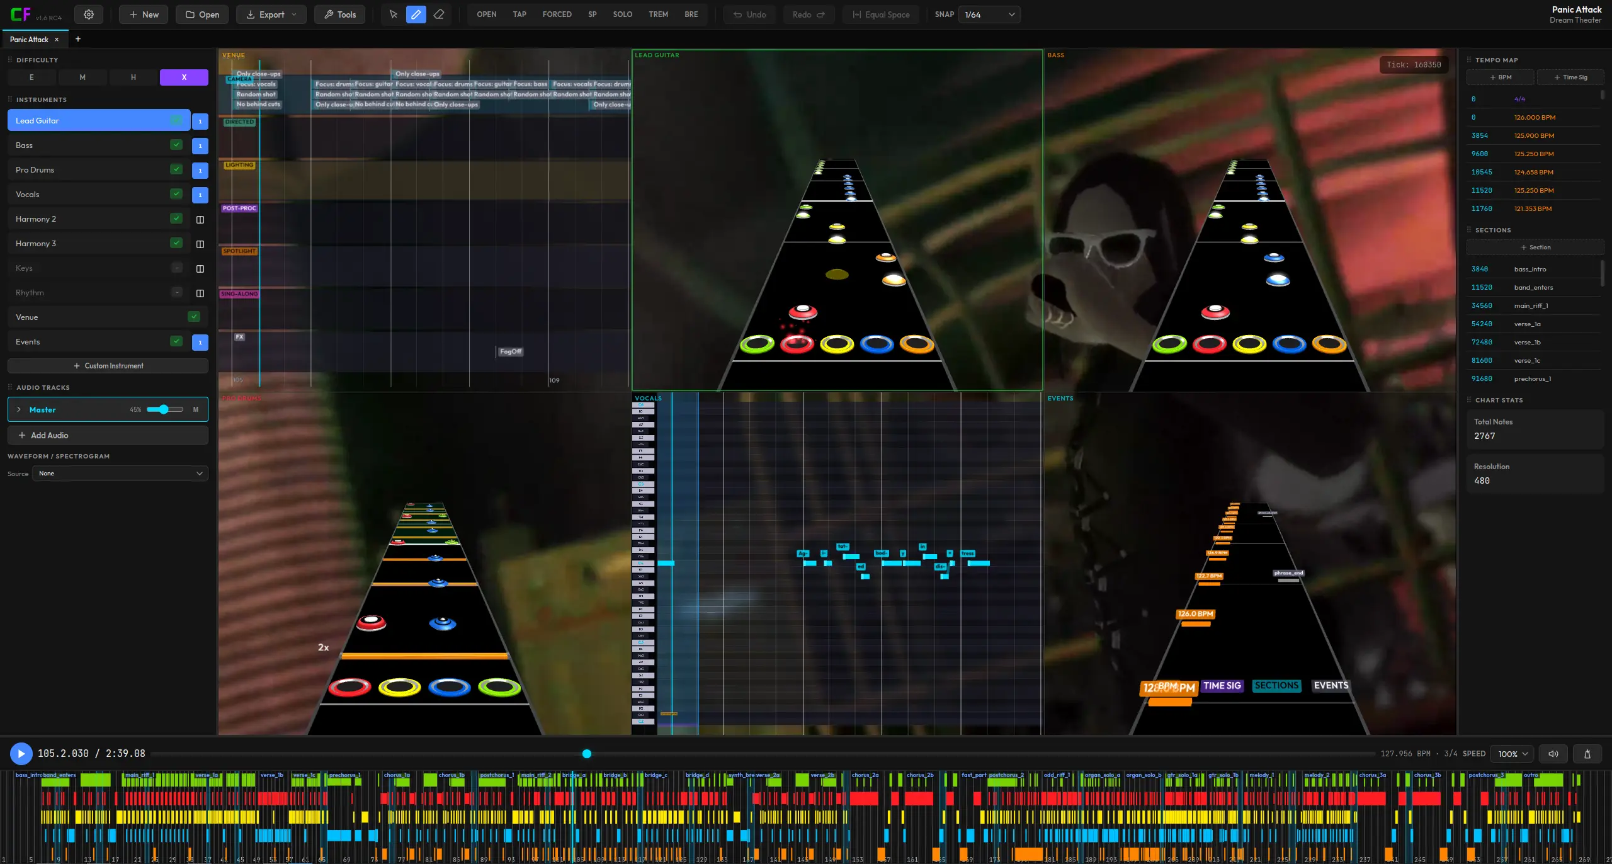Click the Keys split-view icon
1612x864 pixels.
200,268
